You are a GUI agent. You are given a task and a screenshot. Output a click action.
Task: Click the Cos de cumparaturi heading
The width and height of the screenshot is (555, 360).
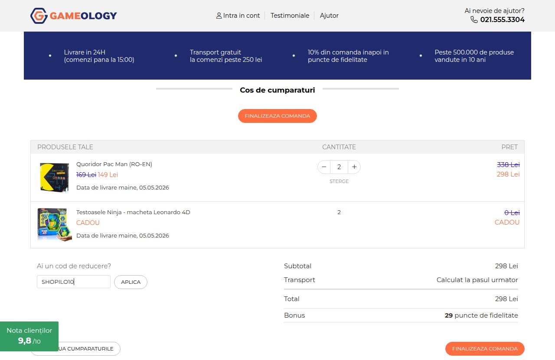click(277, 90)
